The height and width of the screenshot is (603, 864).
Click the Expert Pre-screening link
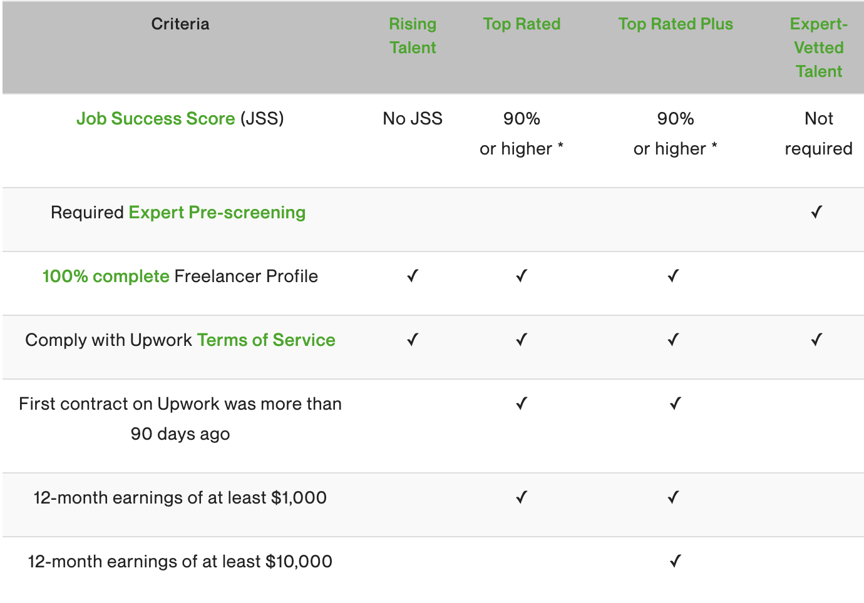click(x=217, y=213)
